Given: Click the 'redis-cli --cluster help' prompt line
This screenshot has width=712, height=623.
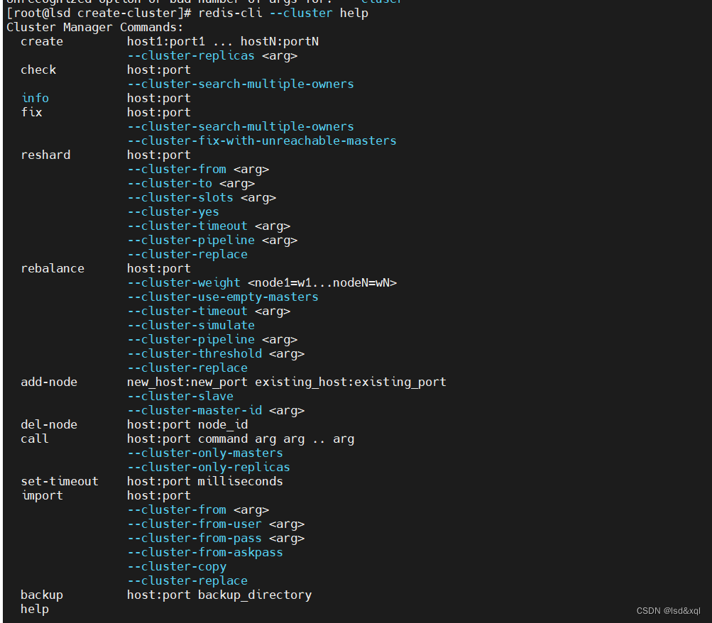Looking at the screenshot, I should click(x=187, y=13).
